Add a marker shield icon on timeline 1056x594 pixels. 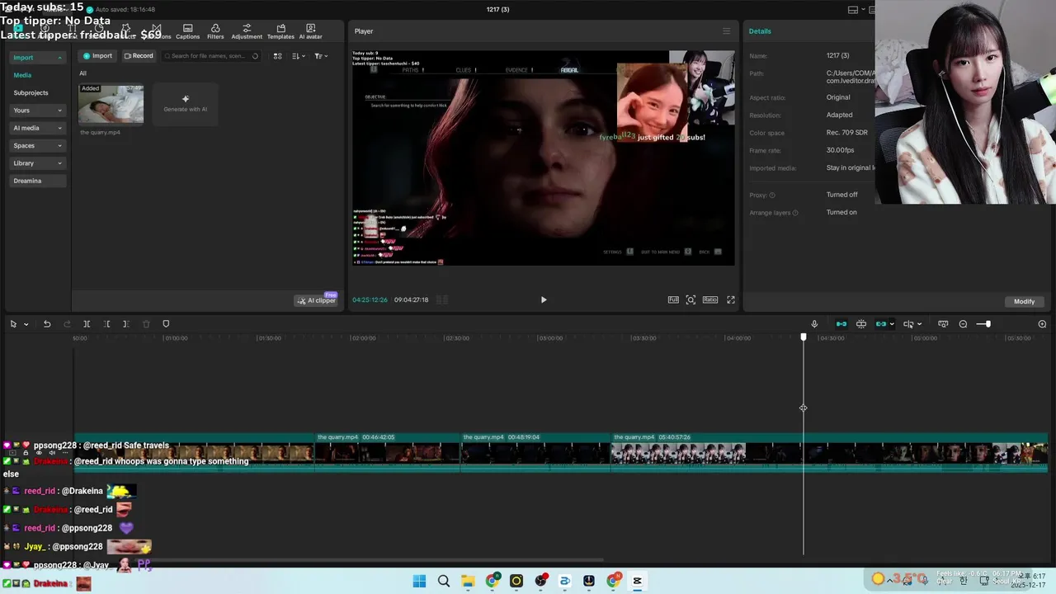pyautogui.click(x=166, y=324)
